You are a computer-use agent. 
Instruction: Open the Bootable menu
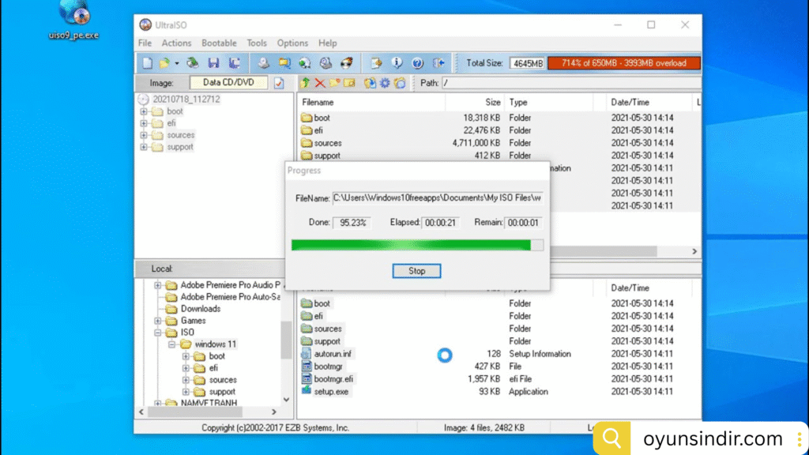click(219, 43)
